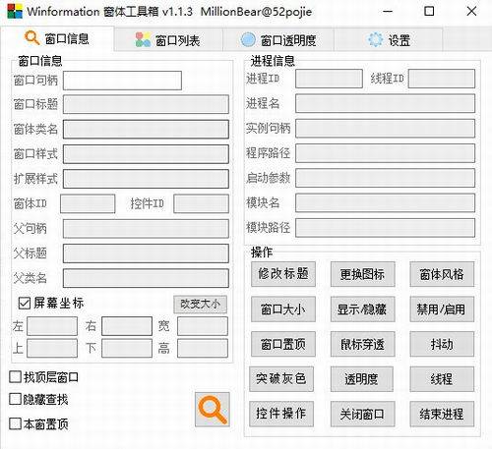Viewport: 492px width, 449px height.
Task: Click the app logo in title bar
Action: tap(15, 12)
